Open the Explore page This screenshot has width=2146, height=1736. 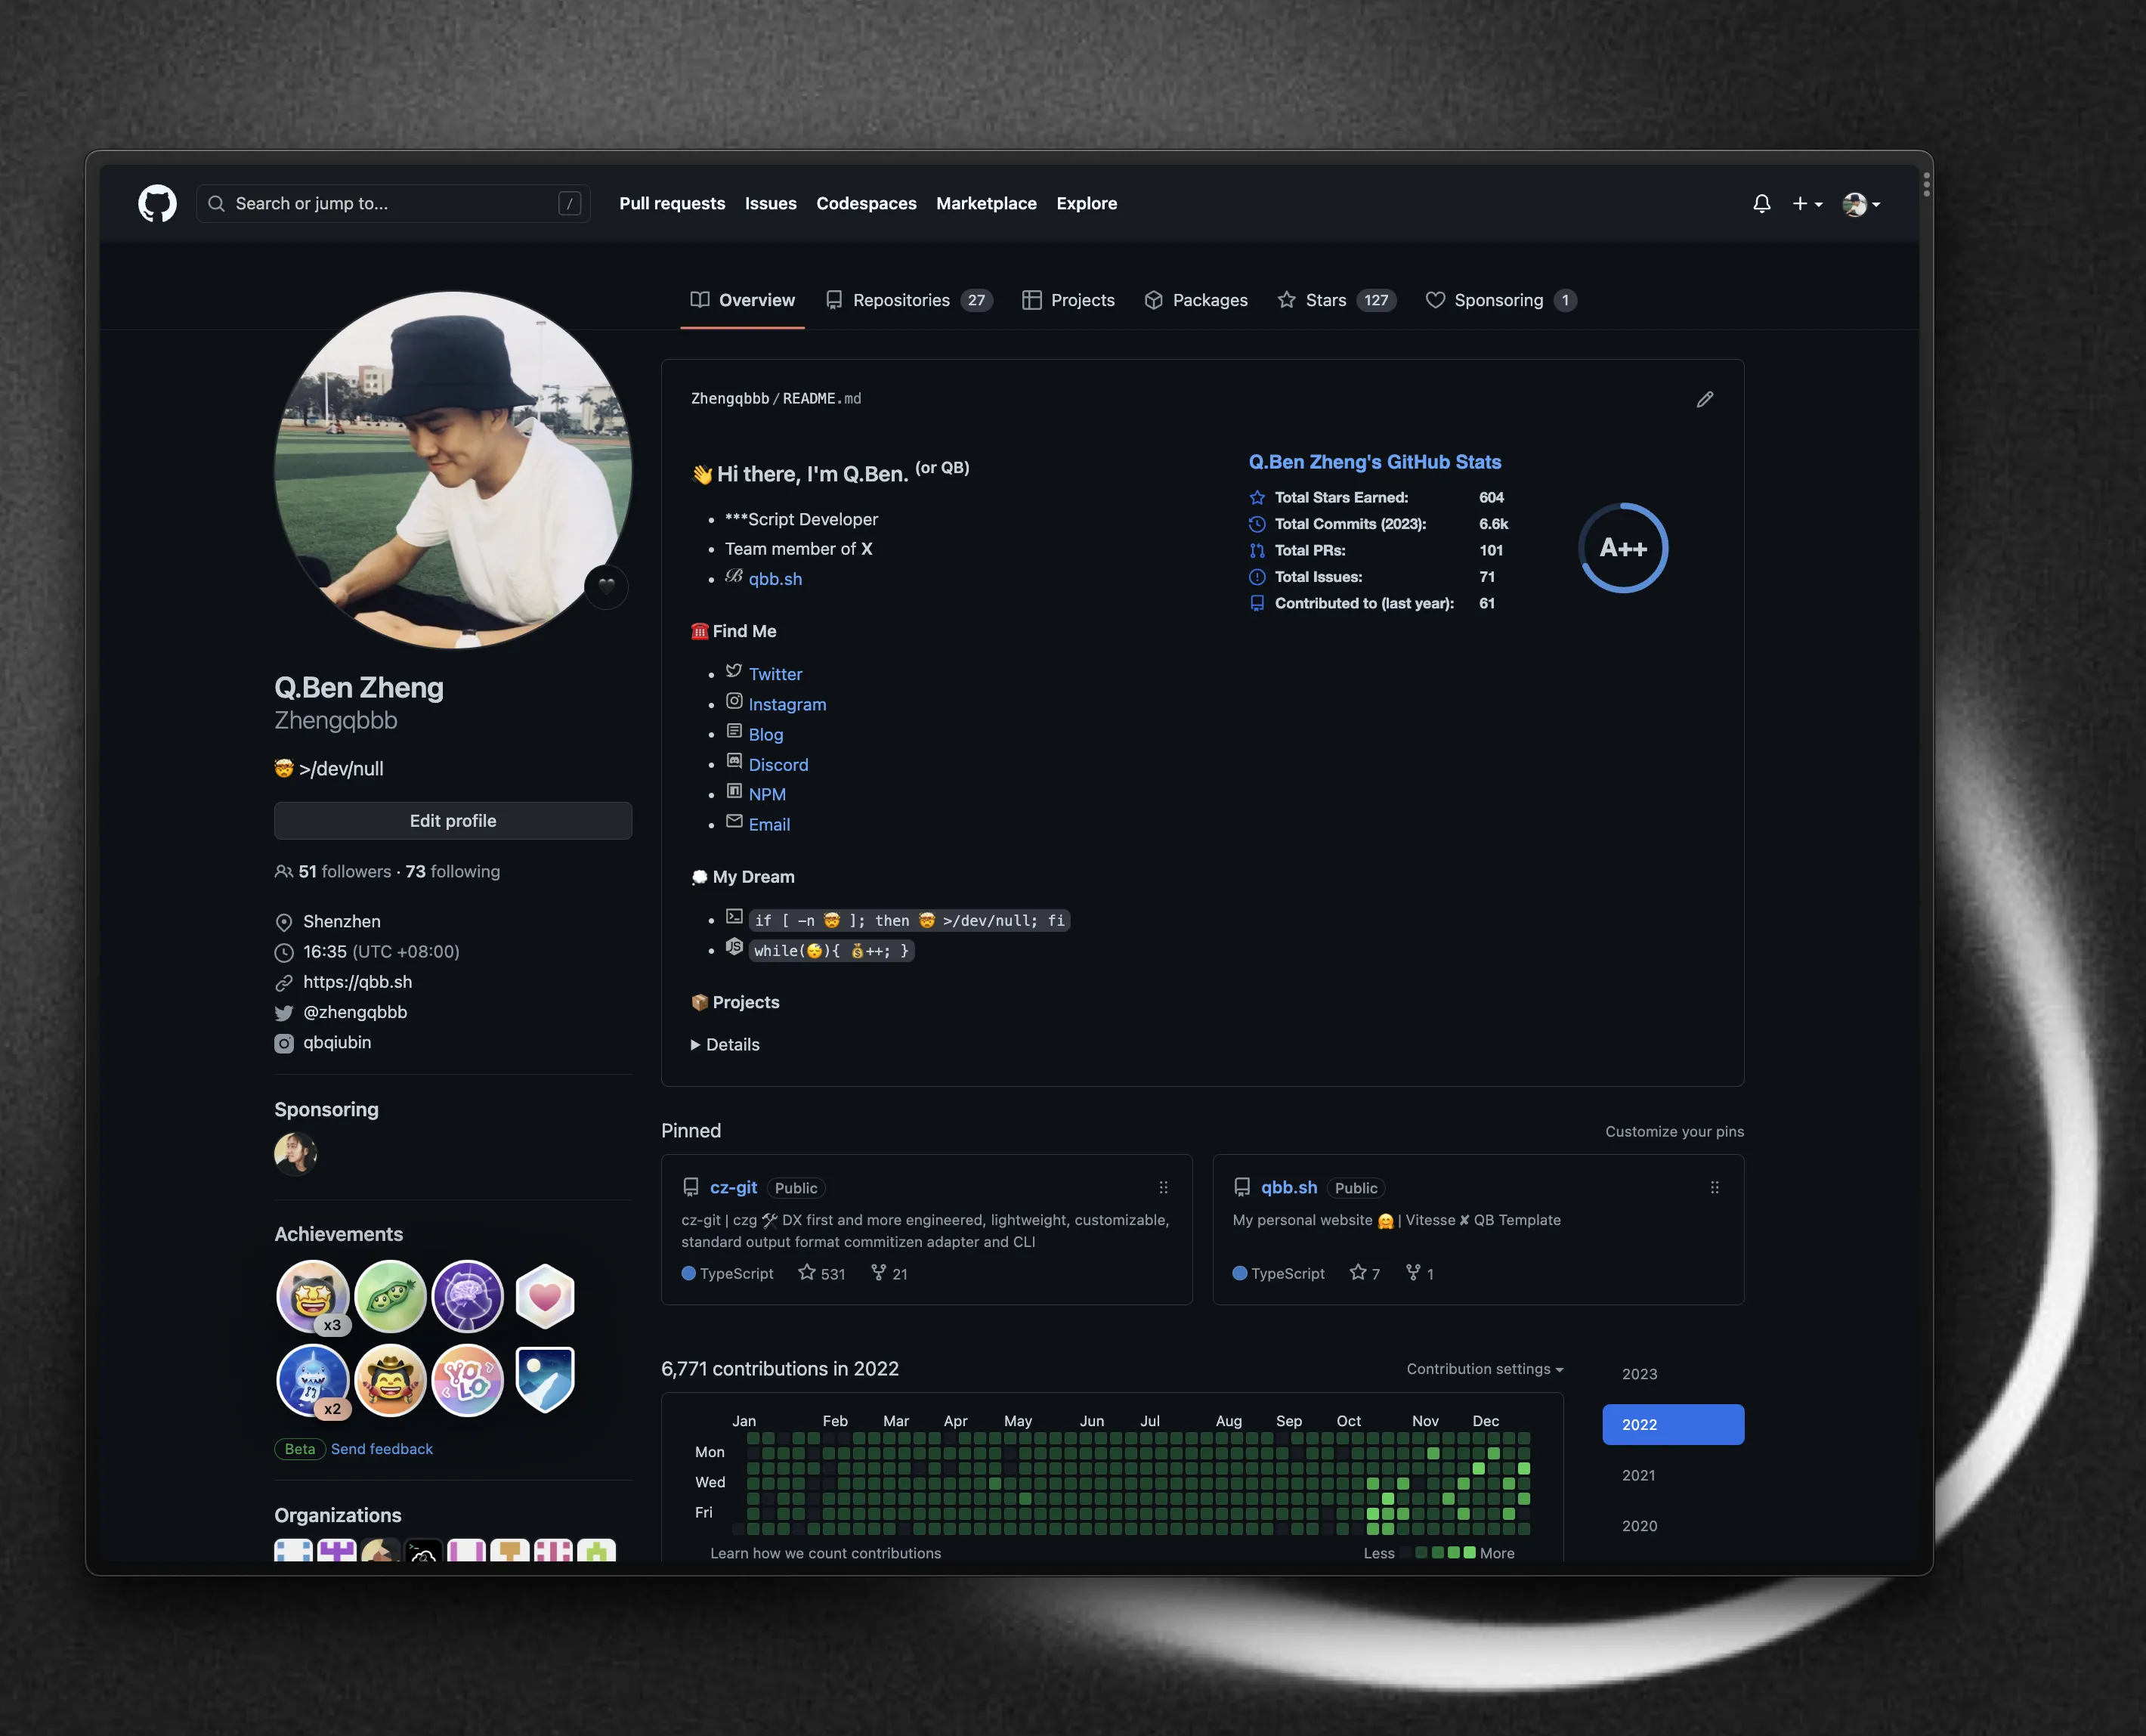coord(1087,204)
